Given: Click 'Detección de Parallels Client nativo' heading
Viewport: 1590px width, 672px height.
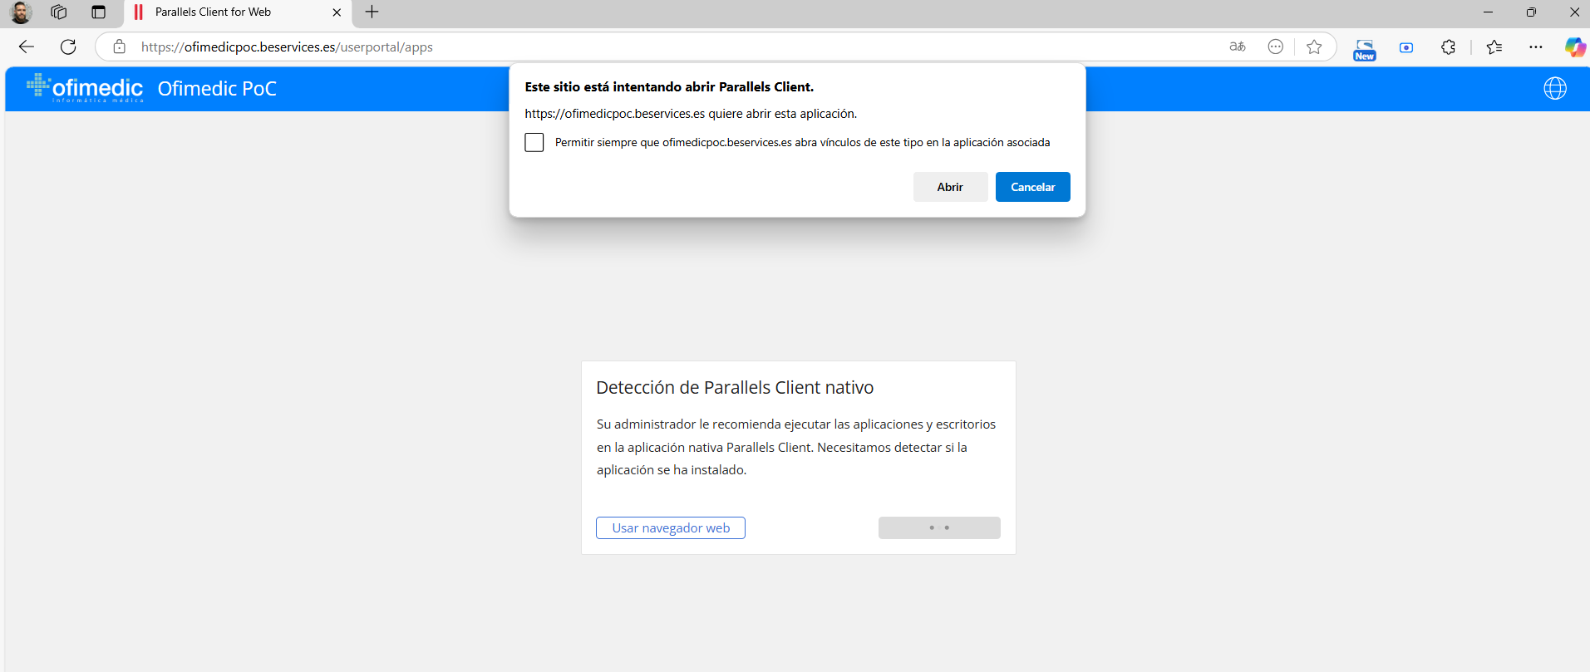Looking at the screenshot, I should (735, 388).
